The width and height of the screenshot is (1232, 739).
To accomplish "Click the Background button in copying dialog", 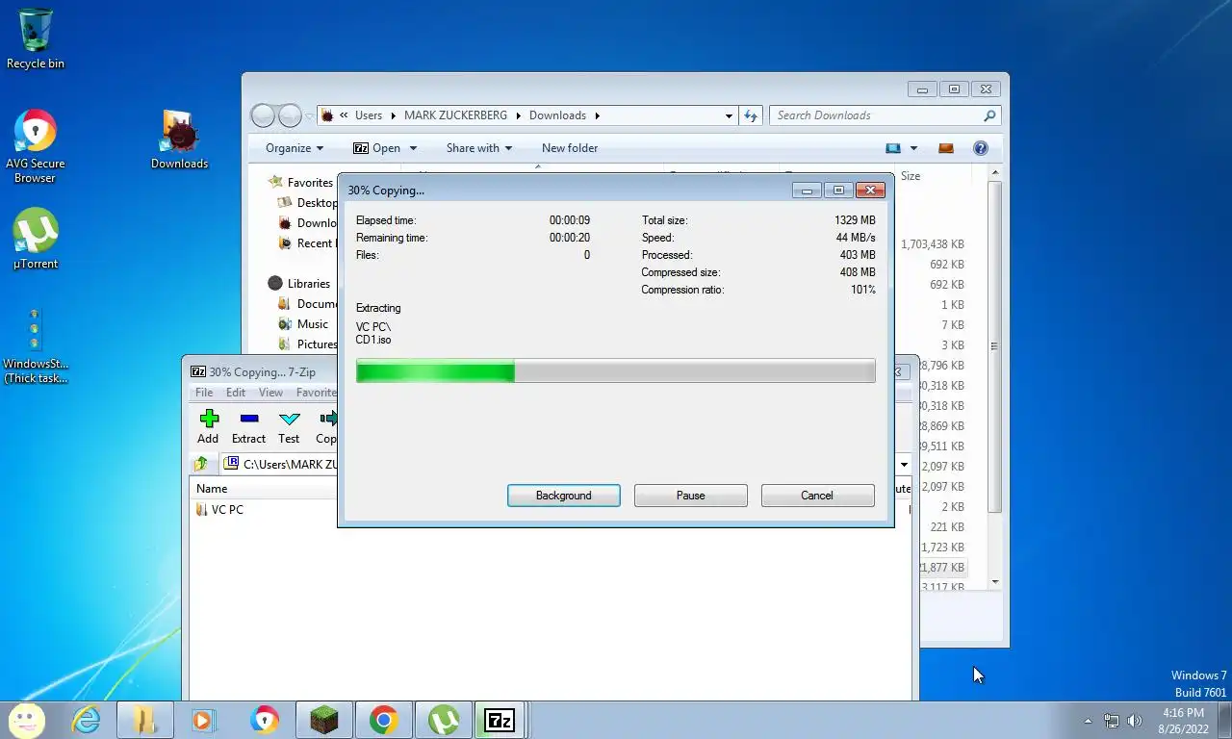I will [x=563, y=496].
